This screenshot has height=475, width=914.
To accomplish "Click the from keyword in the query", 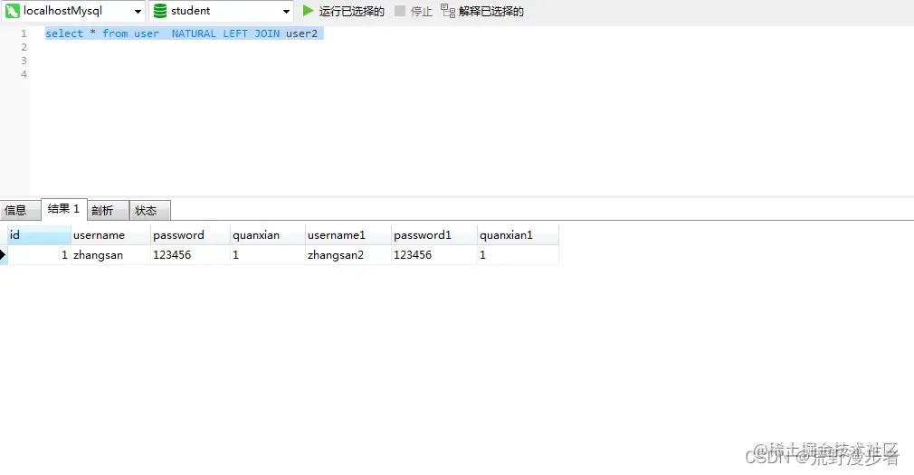I will click(115, 33).
